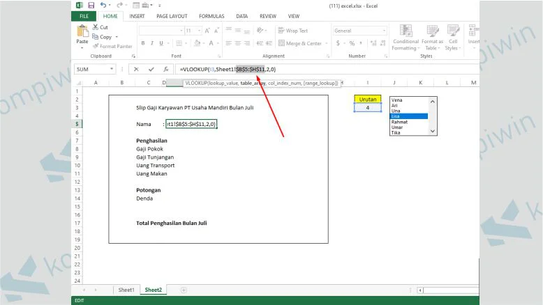Cancel the formula entry with X icon
543x305 pixels.
(135, 70)
